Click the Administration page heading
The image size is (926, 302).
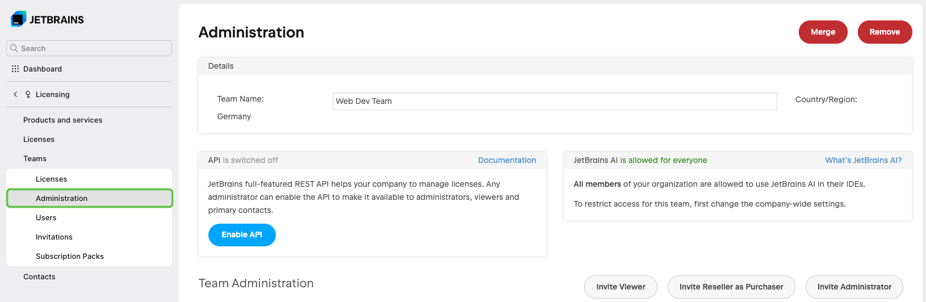pos(252,32)
